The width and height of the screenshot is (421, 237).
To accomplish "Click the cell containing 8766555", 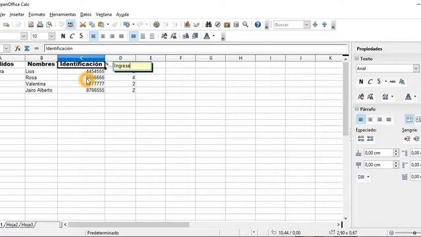I will pyautogui.click(x=81, y=90).
